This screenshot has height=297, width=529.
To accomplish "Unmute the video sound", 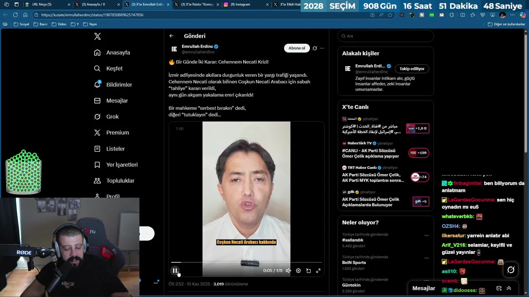I will (288, 271).
